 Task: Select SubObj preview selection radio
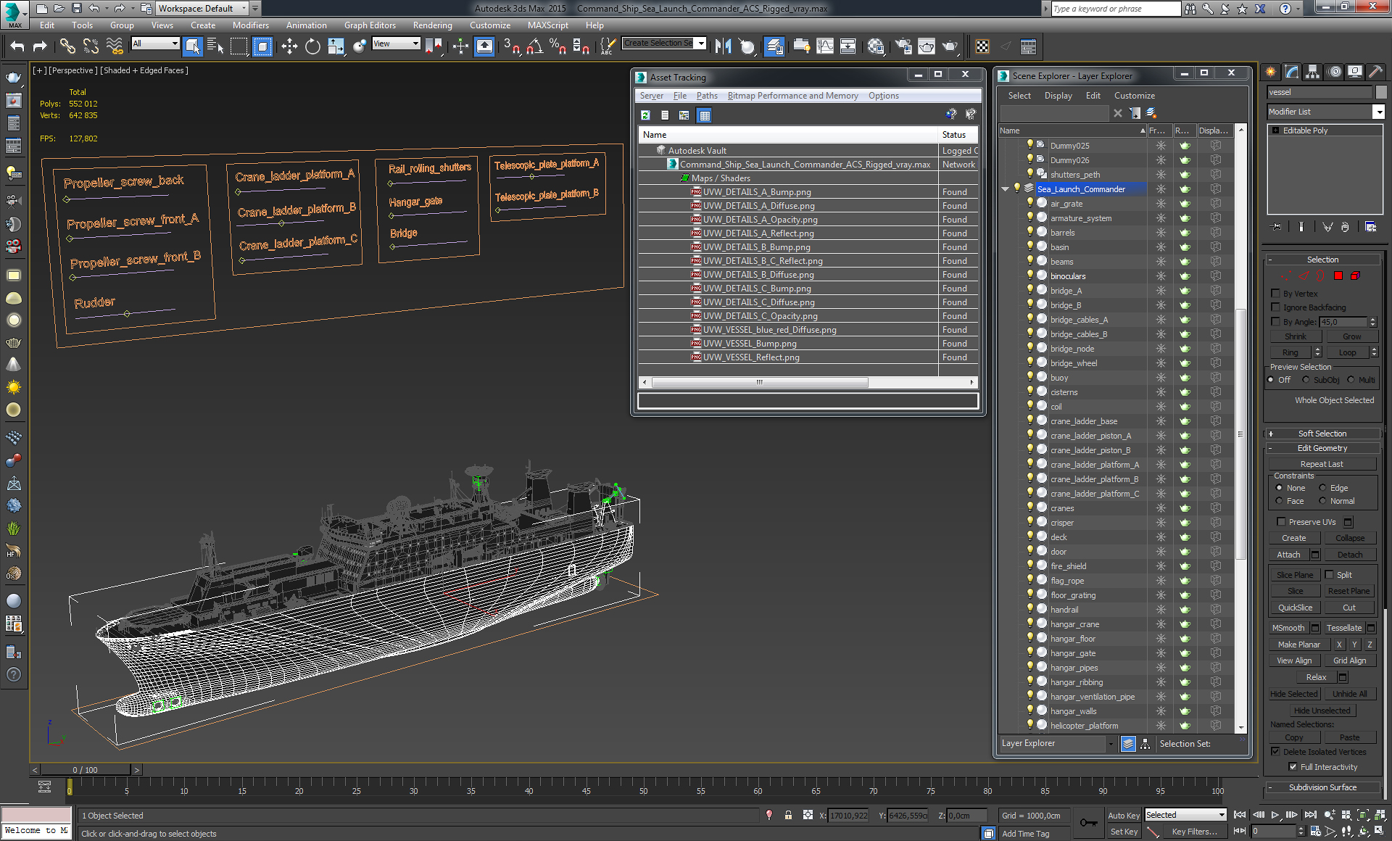(x=1306, y=380)
